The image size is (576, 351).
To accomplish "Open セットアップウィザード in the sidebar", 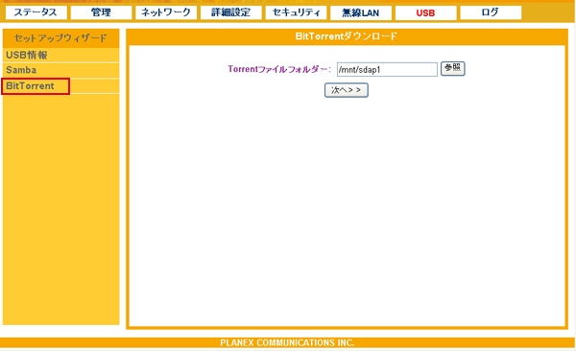I will pyautogui.click(x=60, y=38).
